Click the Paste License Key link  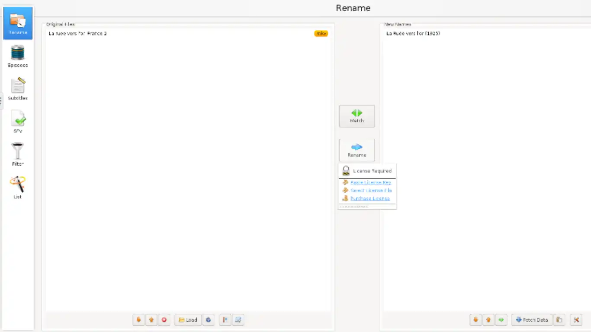370,182
